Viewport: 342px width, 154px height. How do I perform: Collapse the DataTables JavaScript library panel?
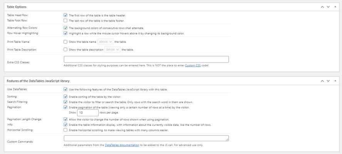[x=335, y=81]
